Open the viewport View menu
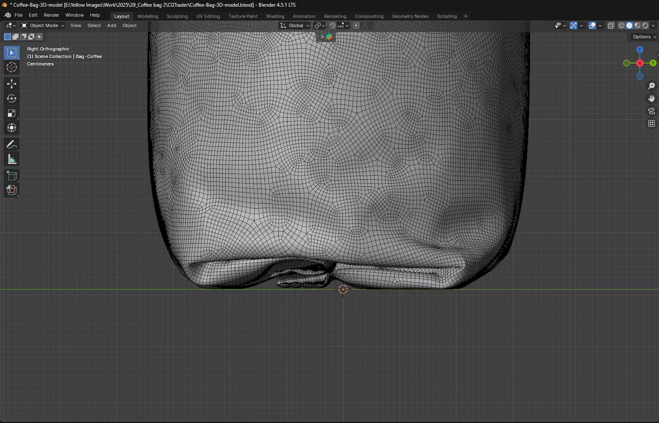Viewport: 659px width, 423px height. [75, 25]
